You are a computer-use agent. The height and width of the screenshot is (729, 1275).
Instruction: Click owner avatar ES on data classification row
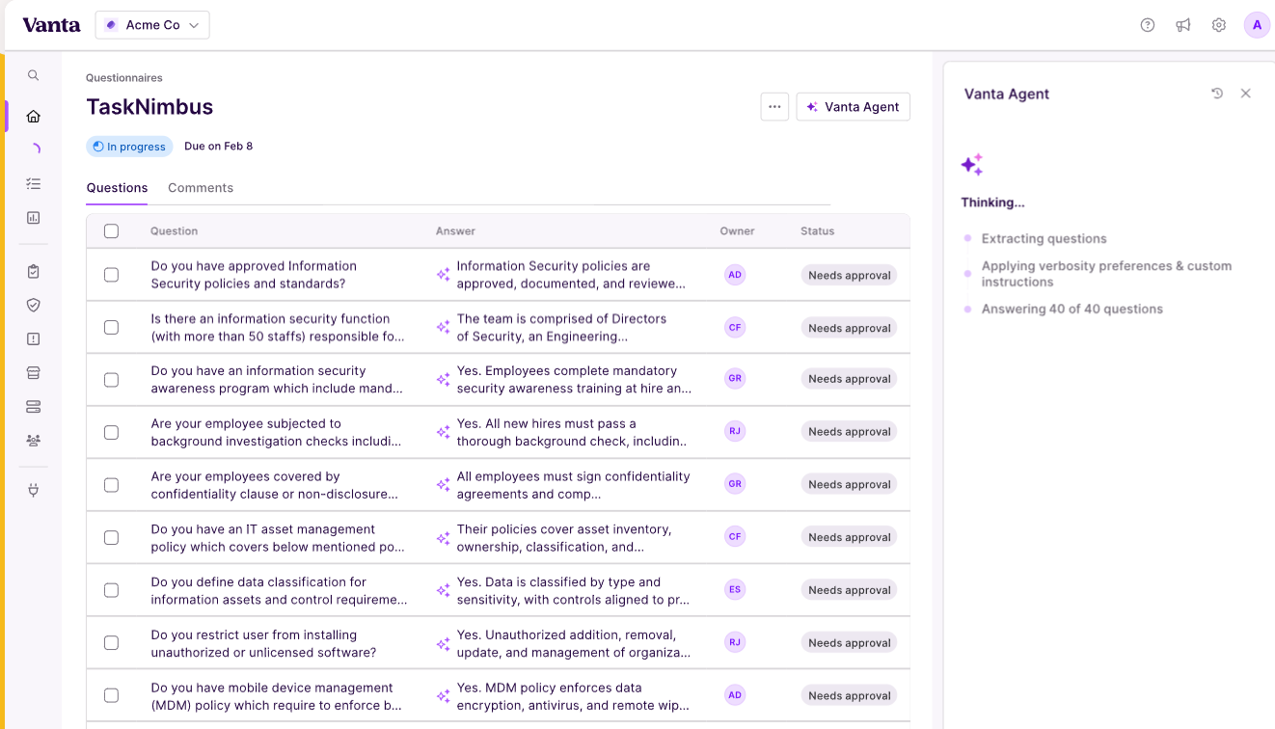(x=735, y=589)
